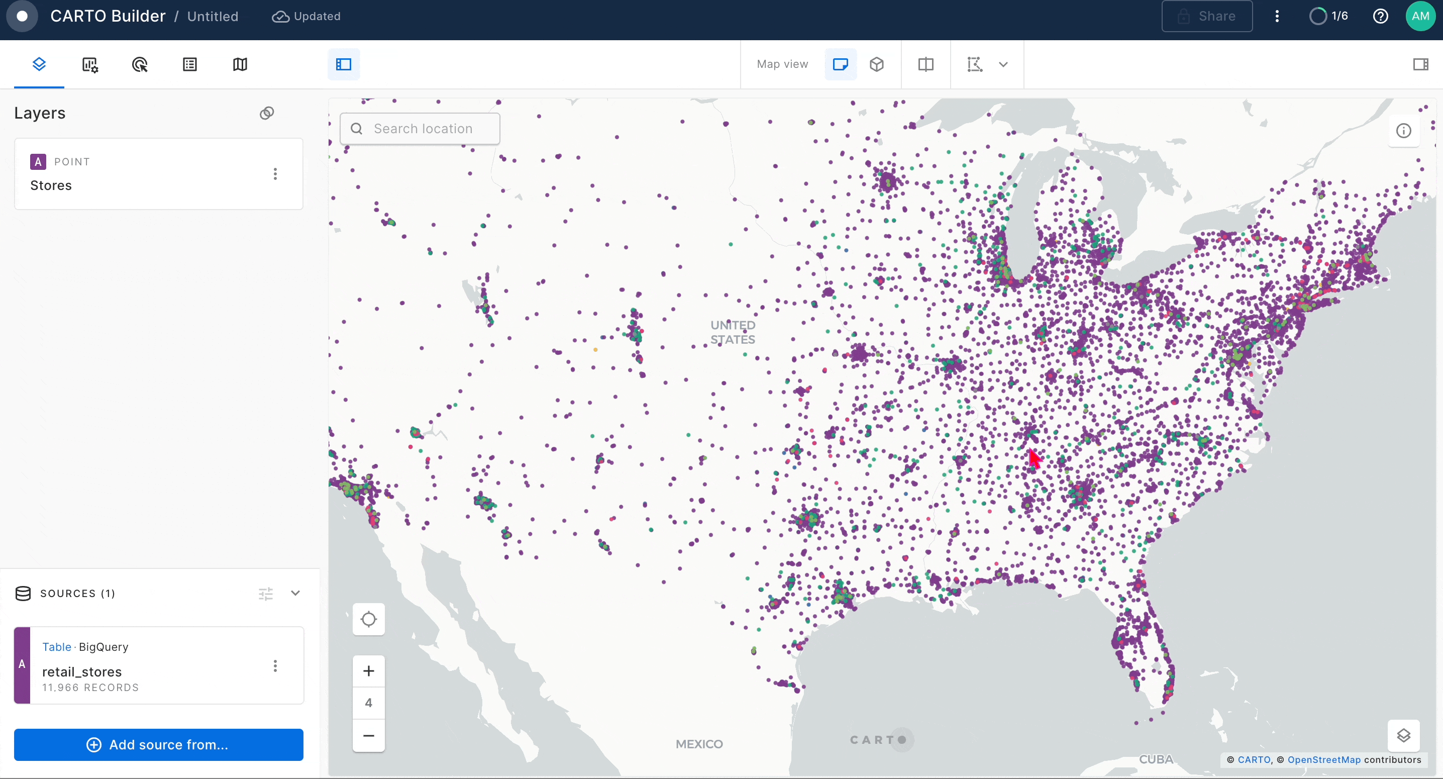Click the Share button
This screenshot has width=1443, height=779.
(x=1207, y=16)
